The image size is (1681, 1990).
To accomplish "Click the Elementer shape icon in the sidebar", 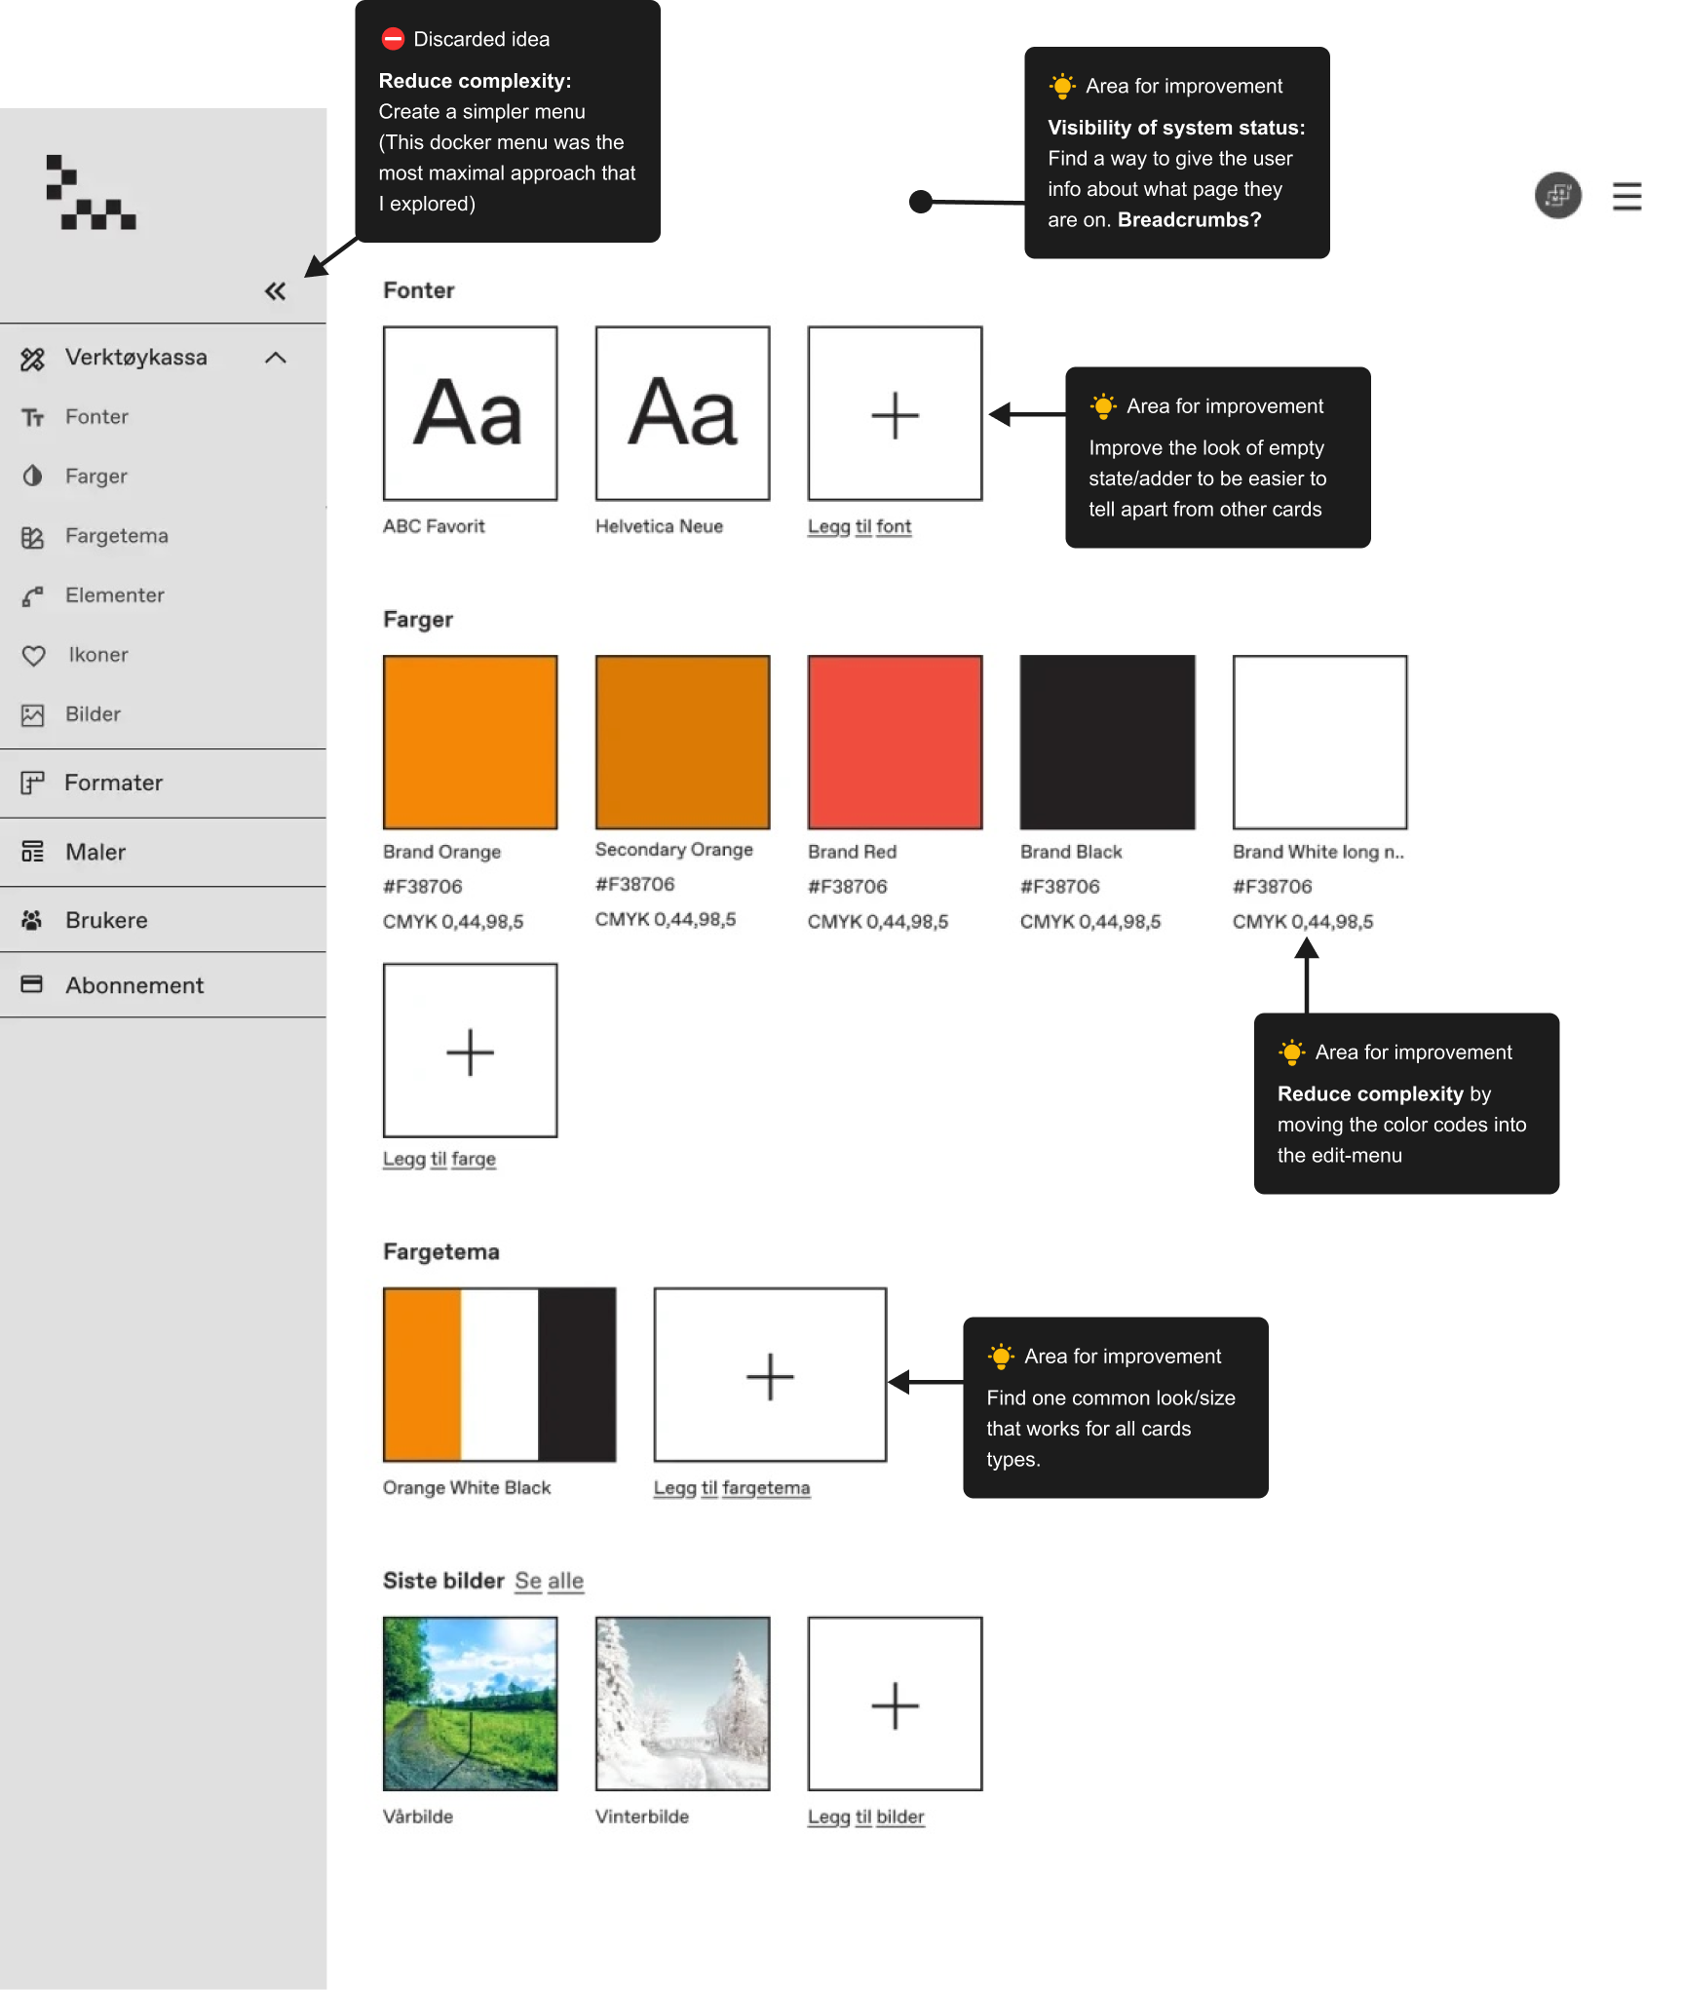I will tap(33, 596).
